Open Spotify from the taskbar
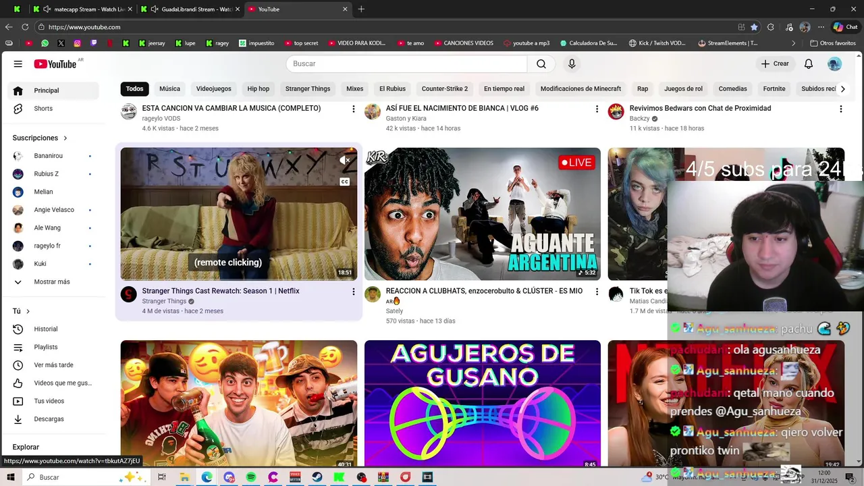This screenshot has height=486, width=864. [250, 477]
